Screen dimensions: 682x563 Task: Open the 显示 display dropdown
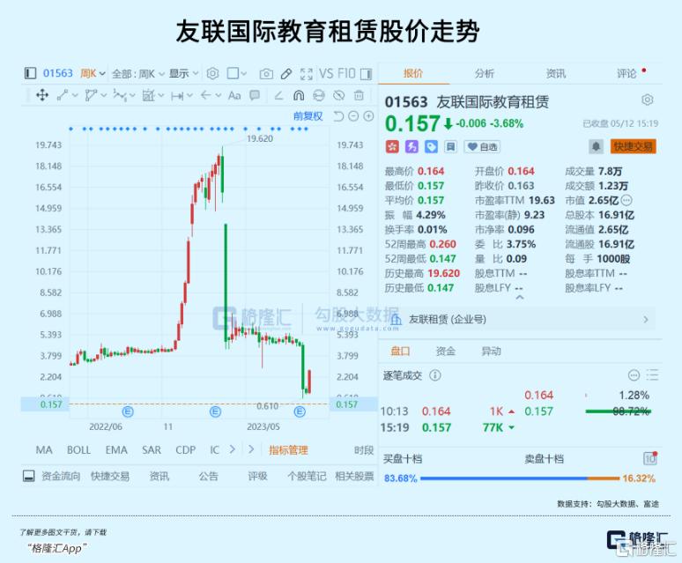click(183, 73)
